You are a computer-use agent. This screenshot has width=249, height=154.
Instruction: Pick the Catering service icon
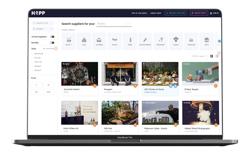(99, 40)
